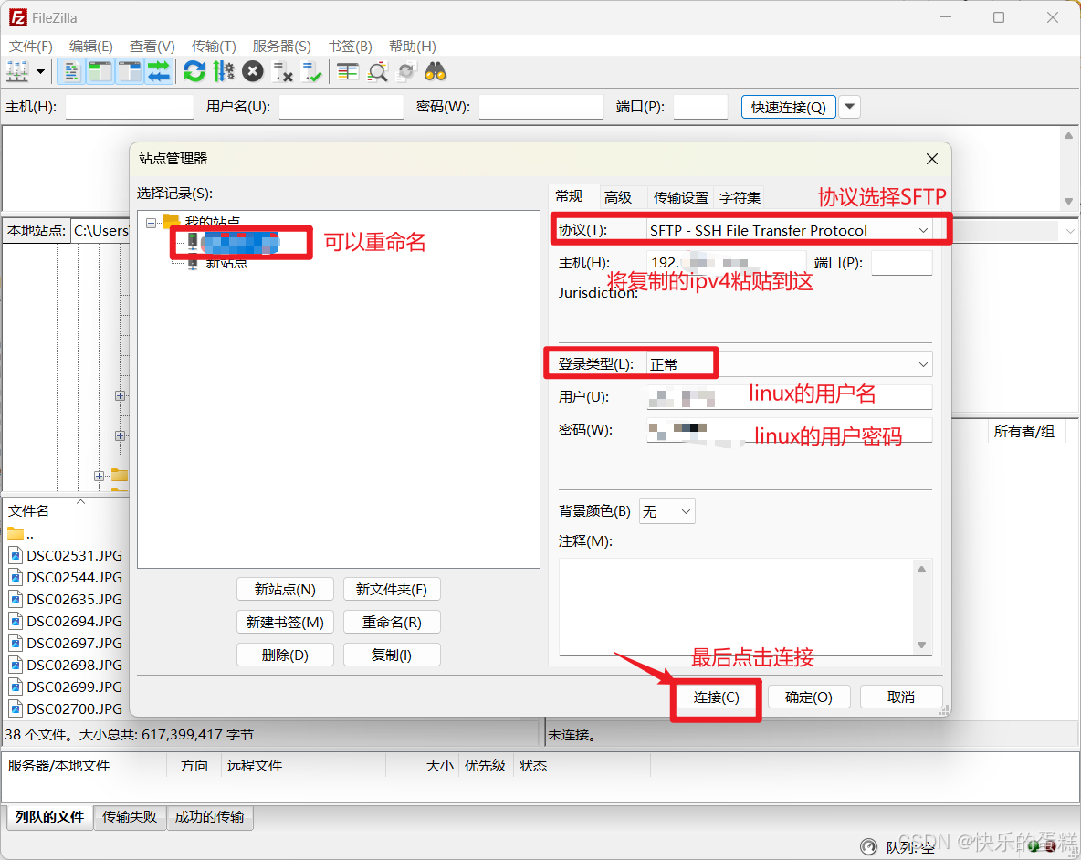Switch to the 字符集 tab
The height and width of the screenshot is (860, 1081).
coord(740,198)
